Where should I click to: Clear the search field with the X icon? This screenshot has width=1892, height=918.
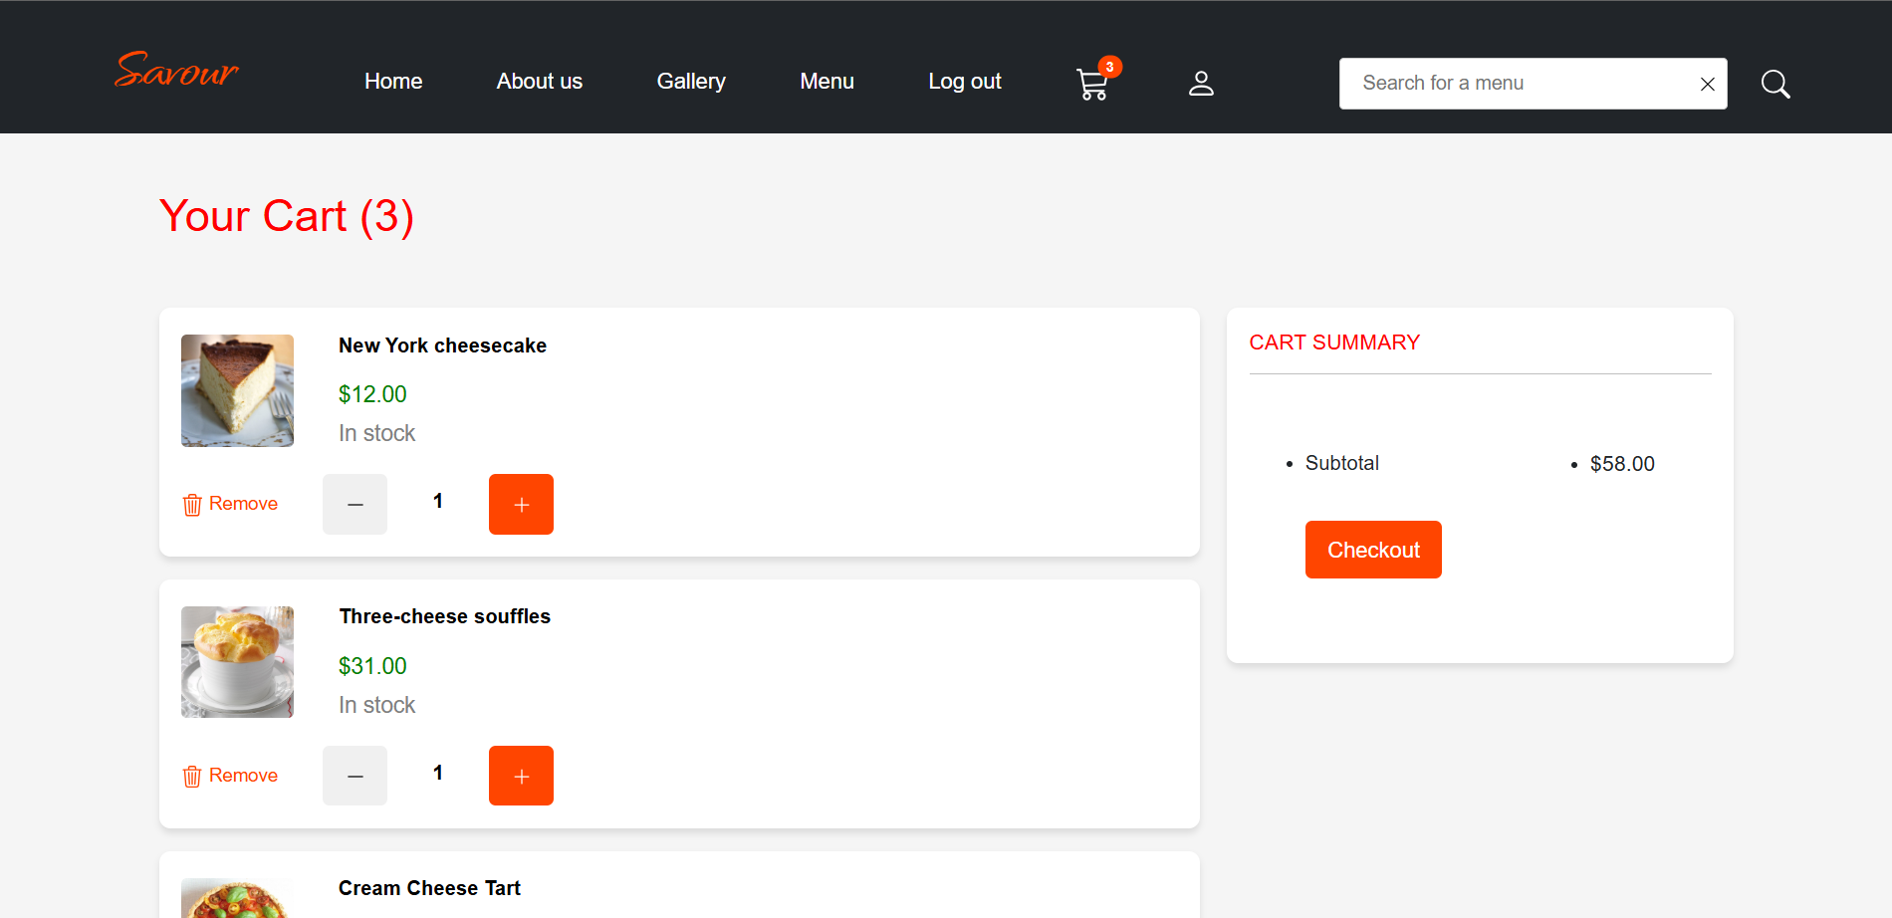(1707, 84)
